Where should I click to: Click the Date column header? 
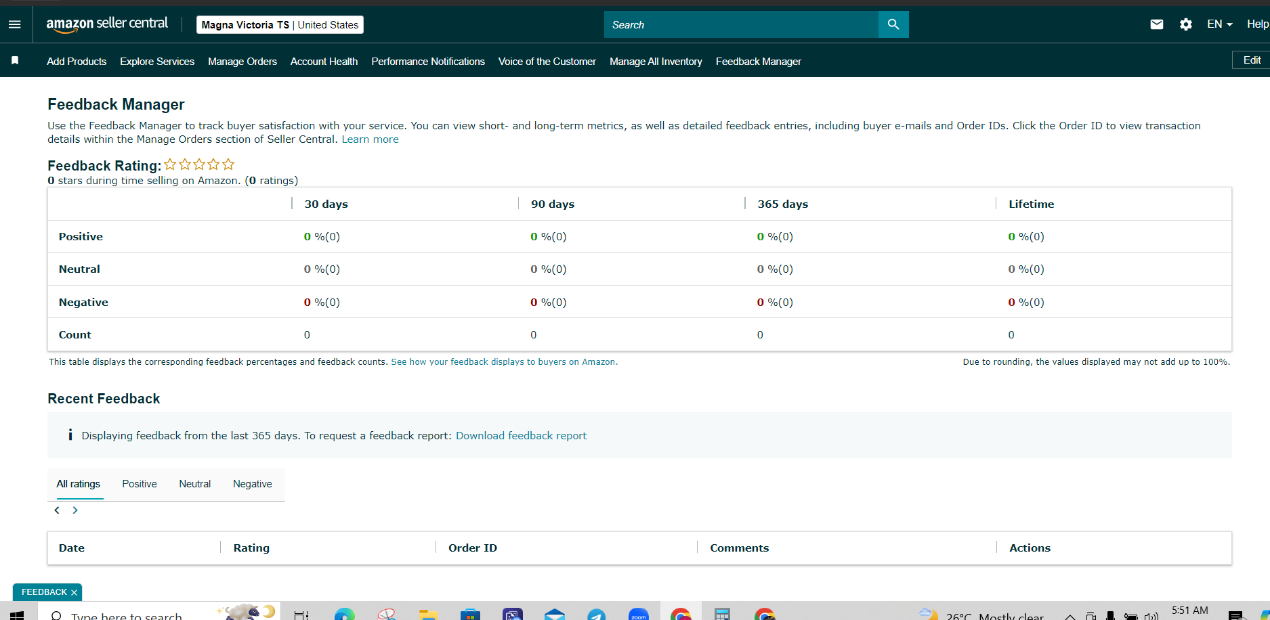72,548
